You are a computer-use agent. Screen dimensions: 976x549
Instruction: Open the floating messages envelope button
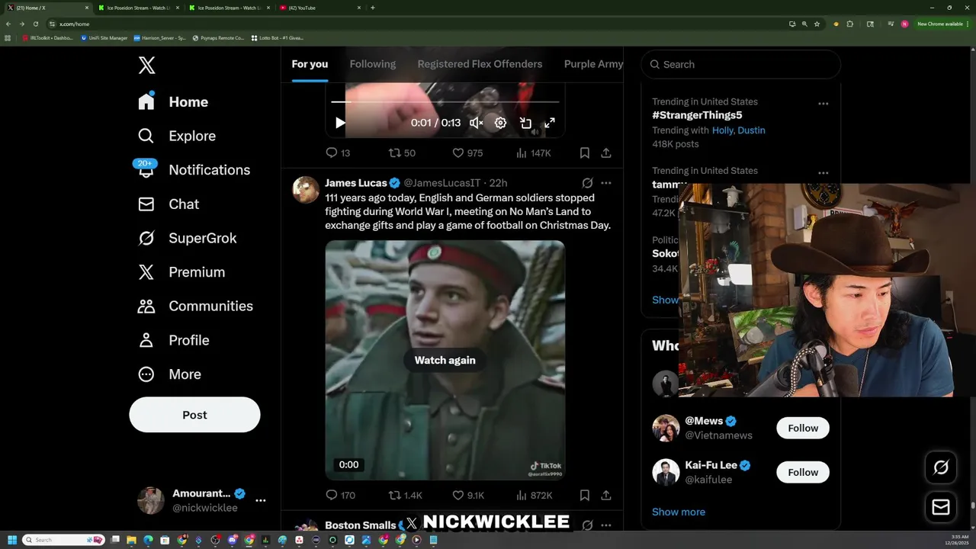(941, 507)
